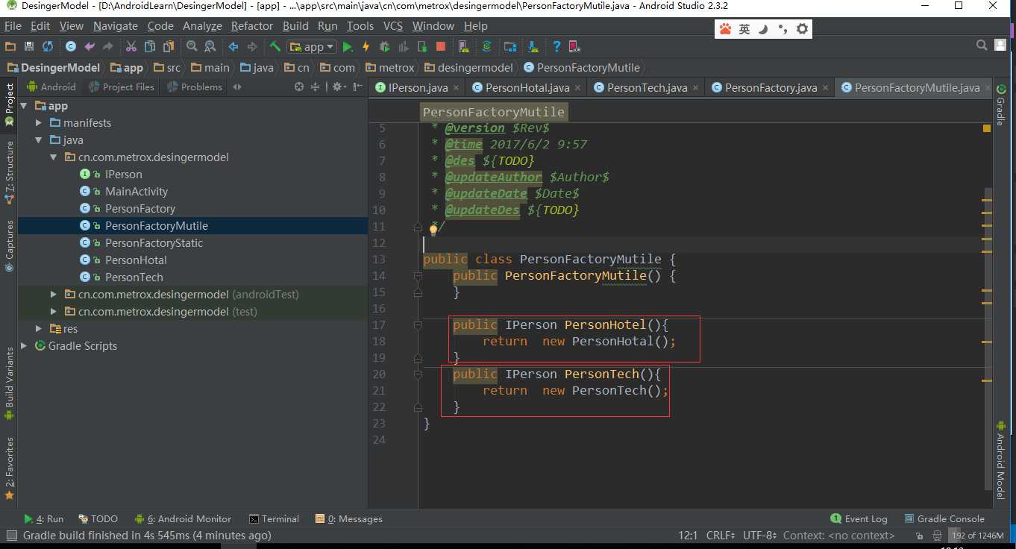
Task: Open Project Structure toolbar icon
Action: [510, 46]
